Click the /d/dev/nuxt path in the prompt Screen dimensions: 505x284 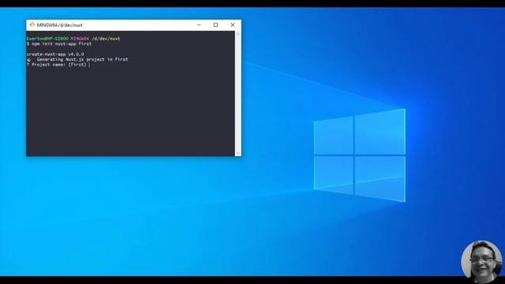point(106,39)
